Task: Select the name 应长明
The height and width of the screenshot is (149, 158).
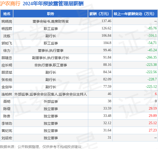Action: (7, 65)
